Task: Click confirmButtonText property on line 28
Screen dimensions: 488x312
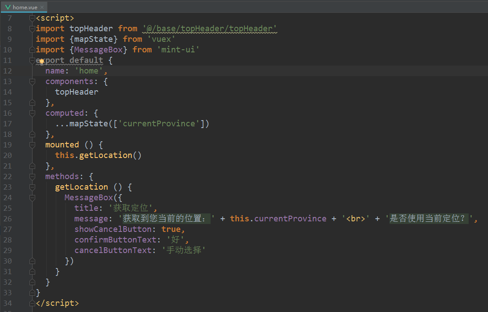Action: pyautogui.click(x=115, y=240)
